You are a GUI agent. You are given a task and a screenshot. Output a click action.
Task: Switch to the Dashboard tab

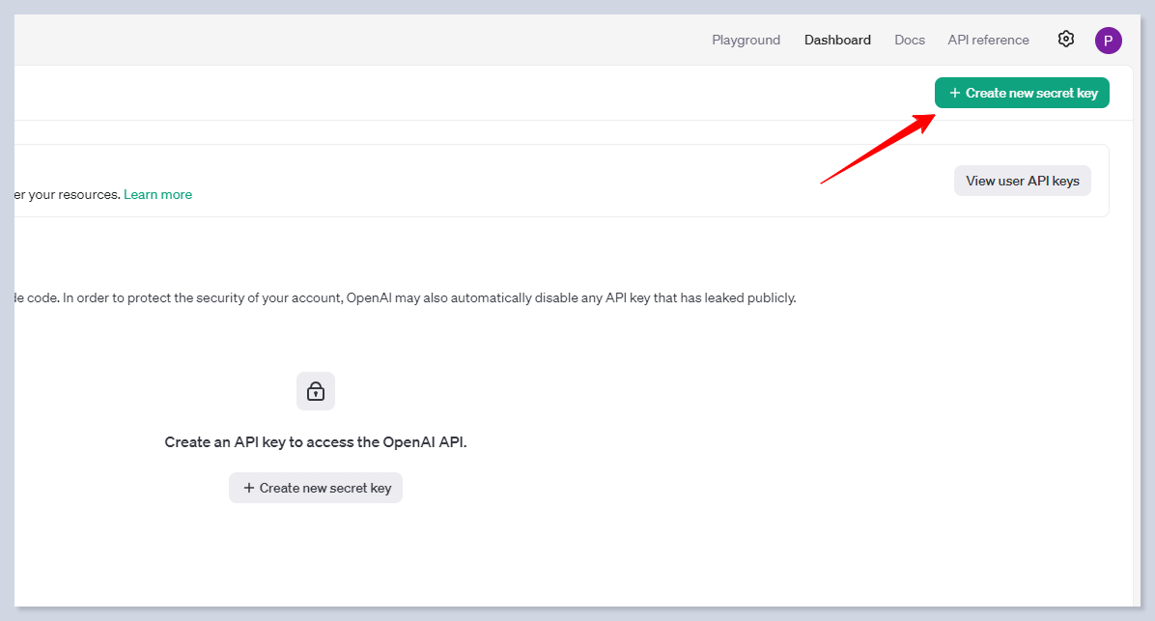(837, 41)
